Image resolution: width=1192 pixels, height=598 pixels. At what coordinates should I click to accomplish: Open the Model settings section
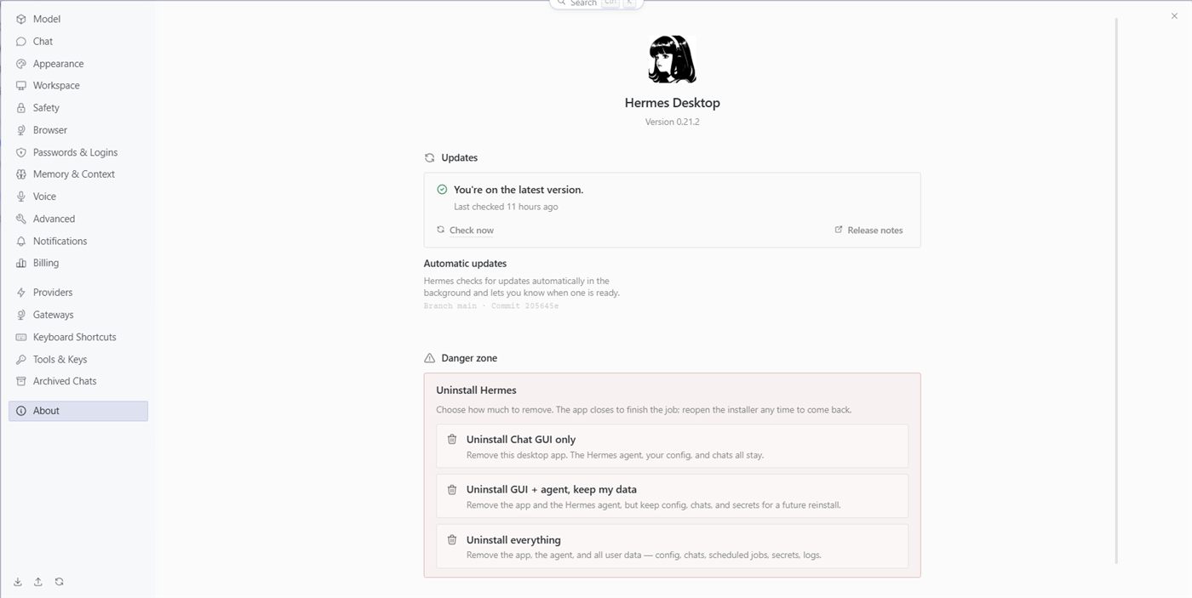click(77, 19)
